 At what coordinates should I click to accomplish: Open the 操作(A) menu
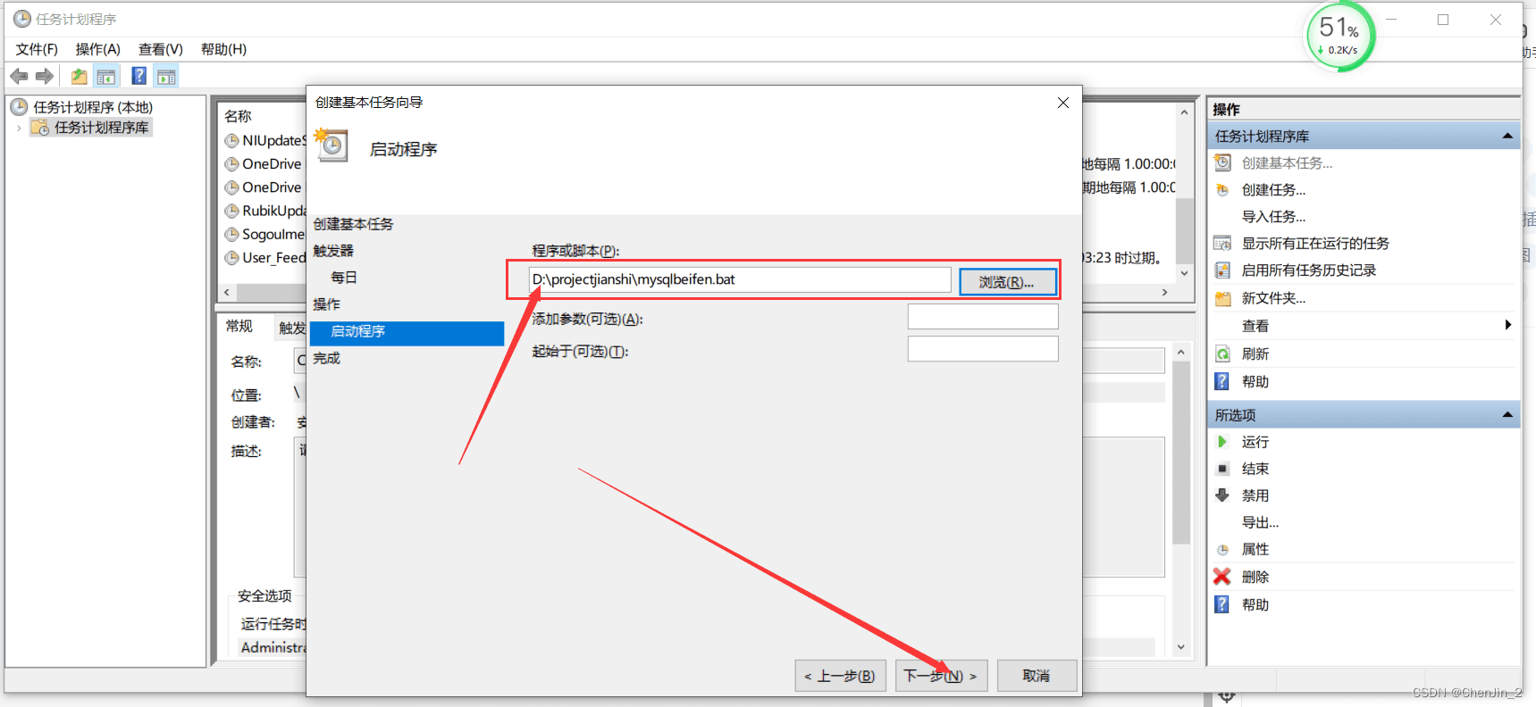(97, 49)
